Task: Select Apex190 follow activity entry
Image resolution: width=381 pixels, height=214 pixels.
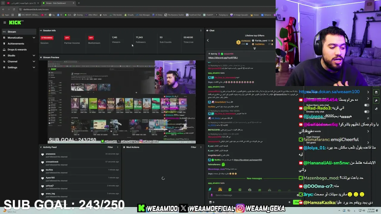Action: pyautogui.click(x=80, y=179)
